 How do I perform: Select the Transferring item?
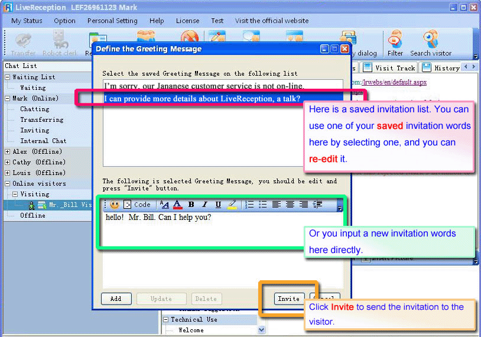tap(42, 119)
